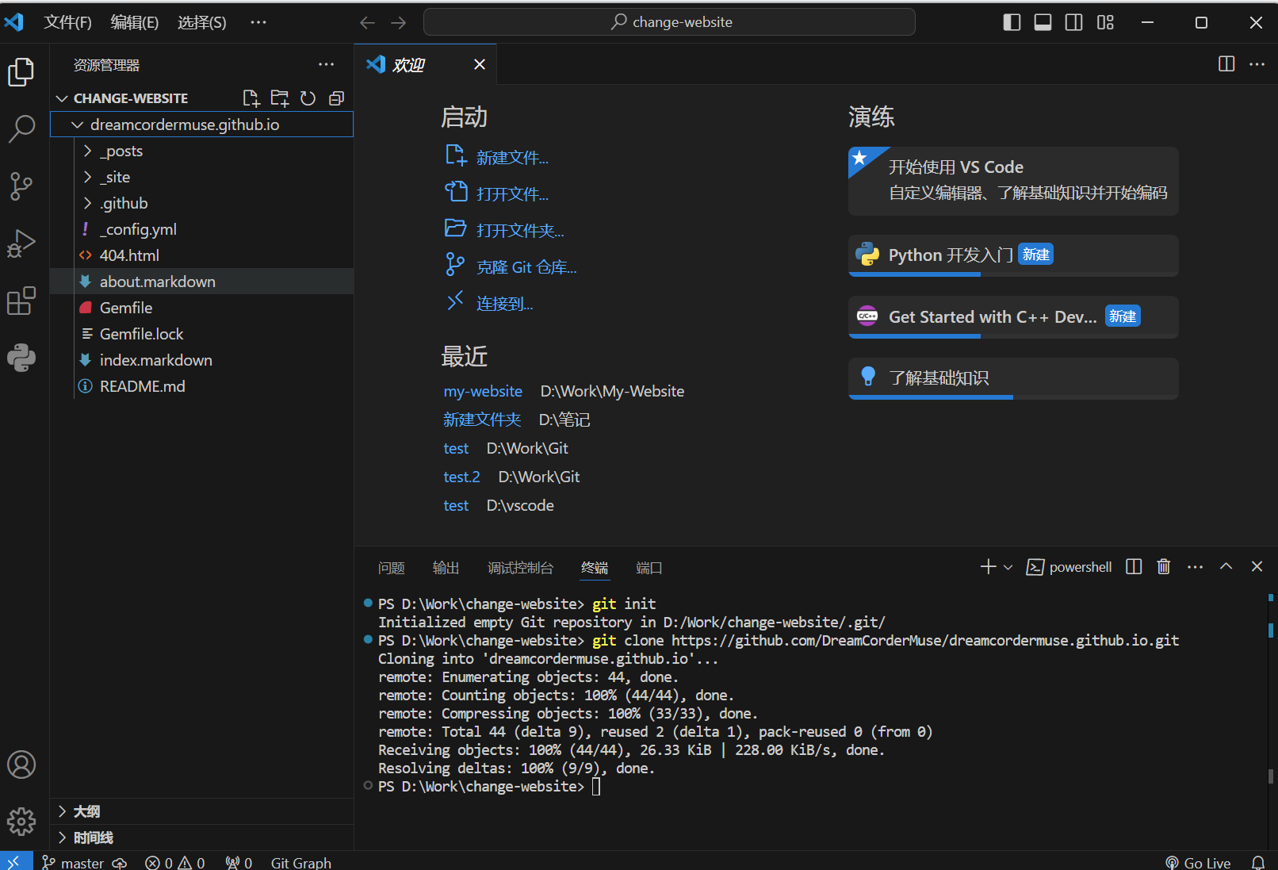Open the overflow menu ellipsis in menu bar

258,22
